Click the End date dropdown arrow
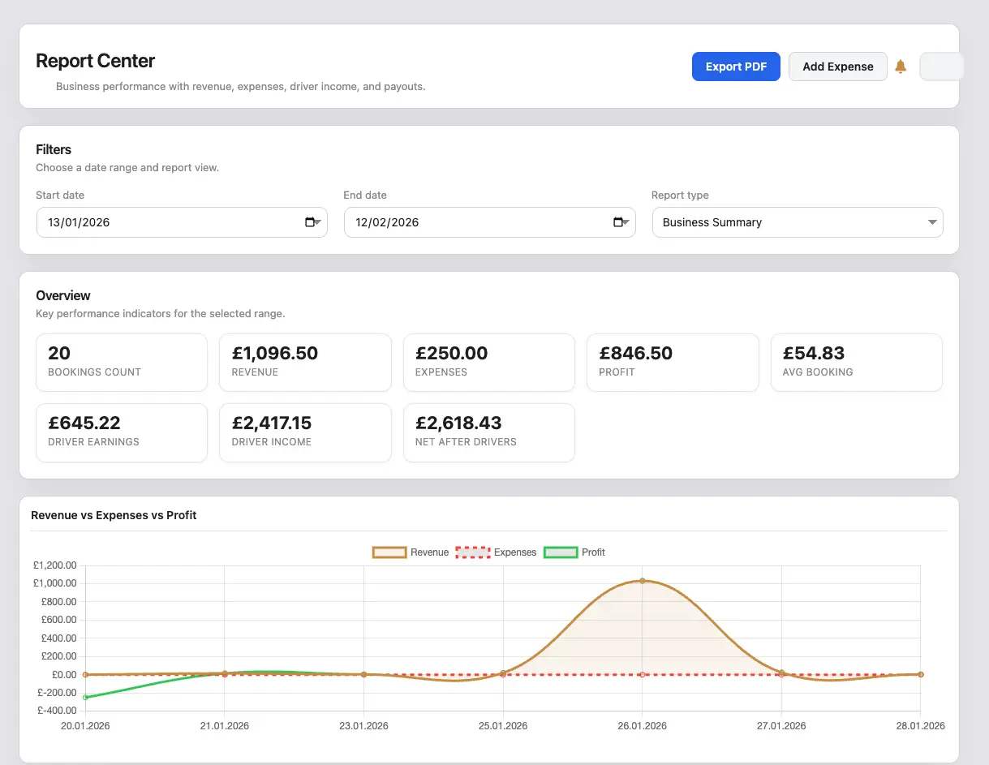 tap(627, 222)
